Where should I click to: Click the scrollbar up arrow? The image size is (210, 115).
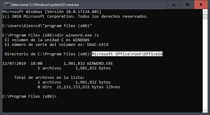205,12
